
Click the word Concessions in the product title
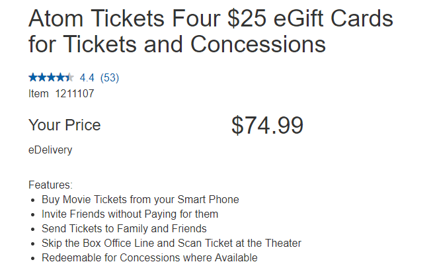pyautogui.click(x=258, y=44)
